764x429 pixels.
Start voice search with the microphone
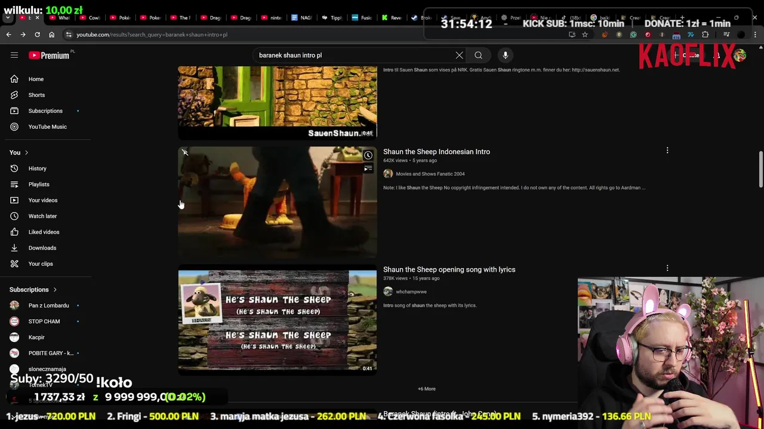(505, 55)
